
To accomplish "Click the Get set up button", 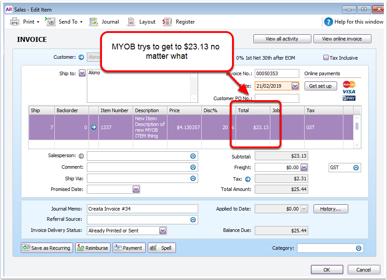I will coord(320,86).
